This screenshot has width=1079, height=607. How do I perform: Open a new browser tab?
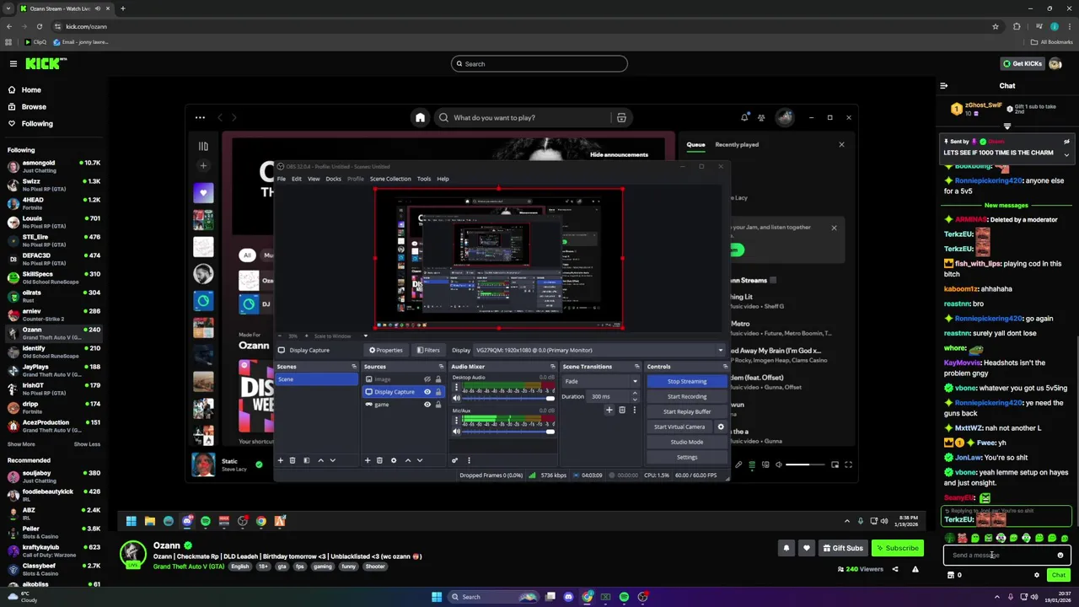point(122,8)
